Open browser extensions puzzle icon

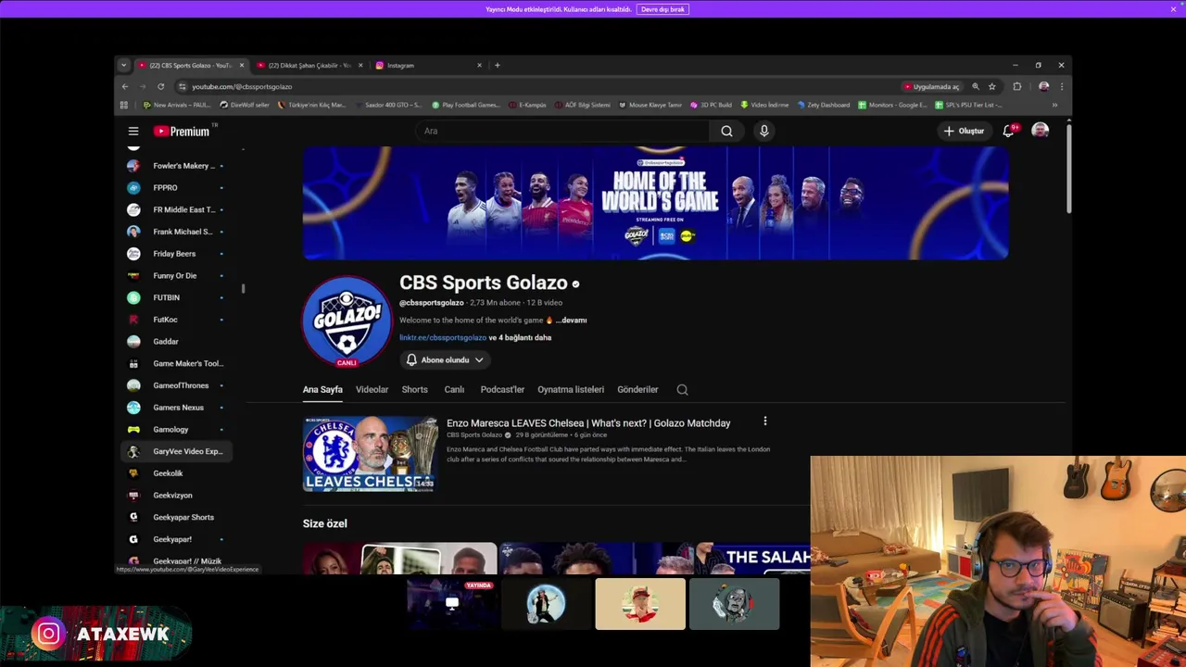(x=1017, y=86)
